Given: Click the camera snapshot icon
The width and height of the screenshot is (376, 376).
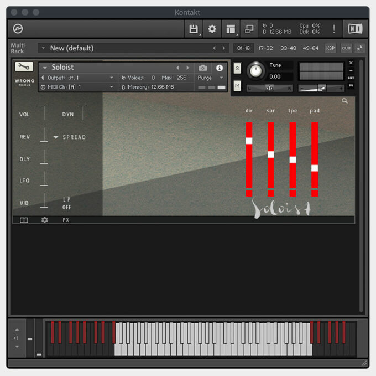Looking at the screenshot, I should (x=203, y=68).
